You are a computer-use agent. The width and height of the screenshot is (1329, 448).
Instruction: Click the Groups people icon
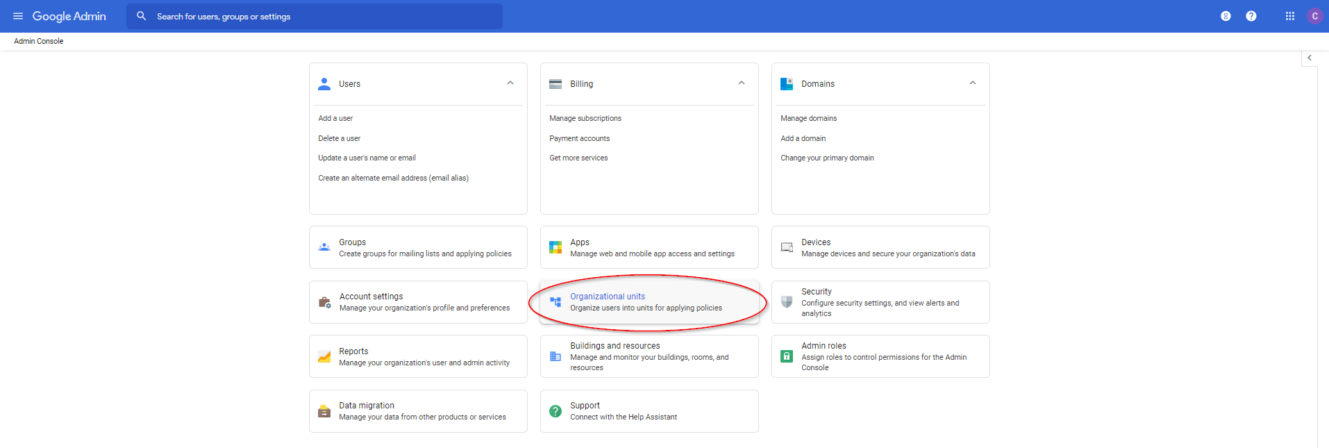(324, 247)
